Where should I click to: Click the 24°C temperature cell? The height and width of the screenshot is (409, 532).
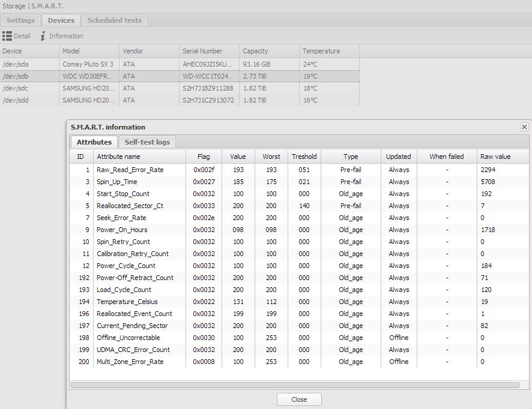(x=330, y=64)
